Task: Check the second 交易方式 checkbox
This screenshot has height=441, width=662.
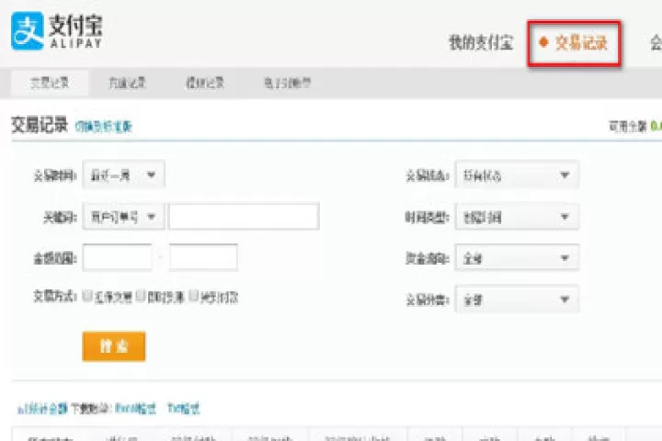Action: [x=141, y=296]
